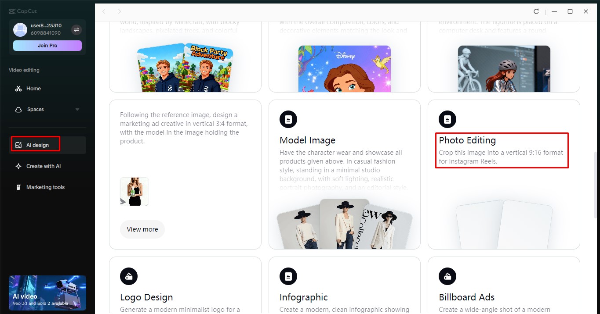Click the View more button
Screen dimensions: 600x314
click(142, 229)
